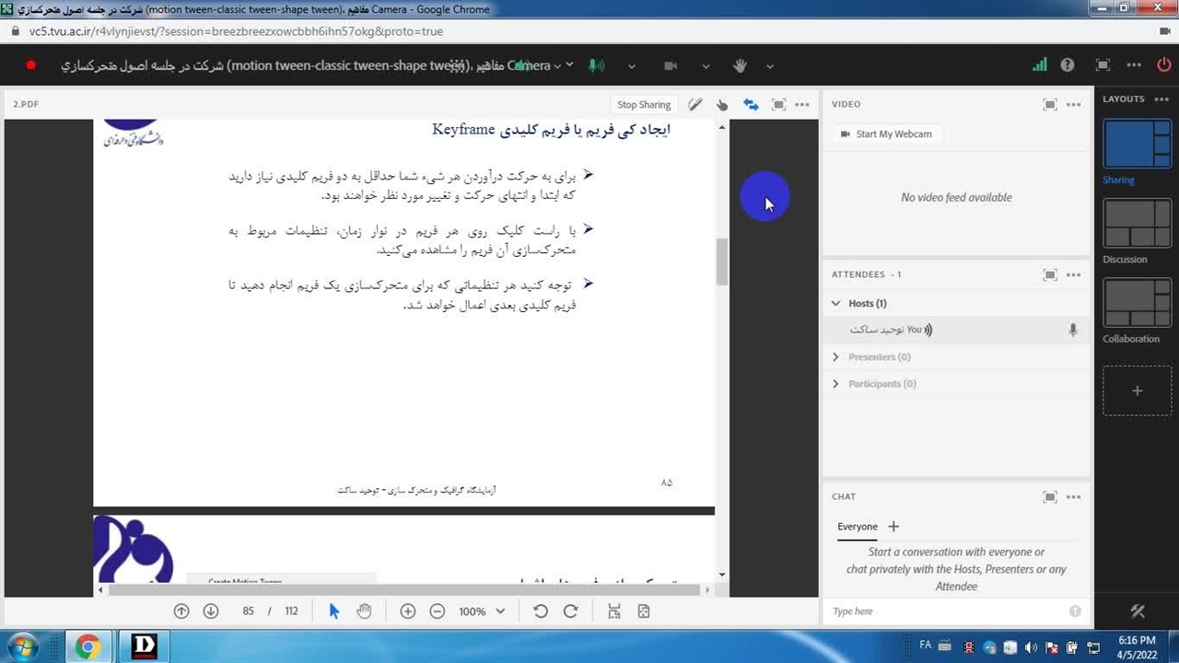Image resolution: width=1179 pixels, height=663 pixels.
Task: Toggle the camera in top bar
Action: coord(671,65)
